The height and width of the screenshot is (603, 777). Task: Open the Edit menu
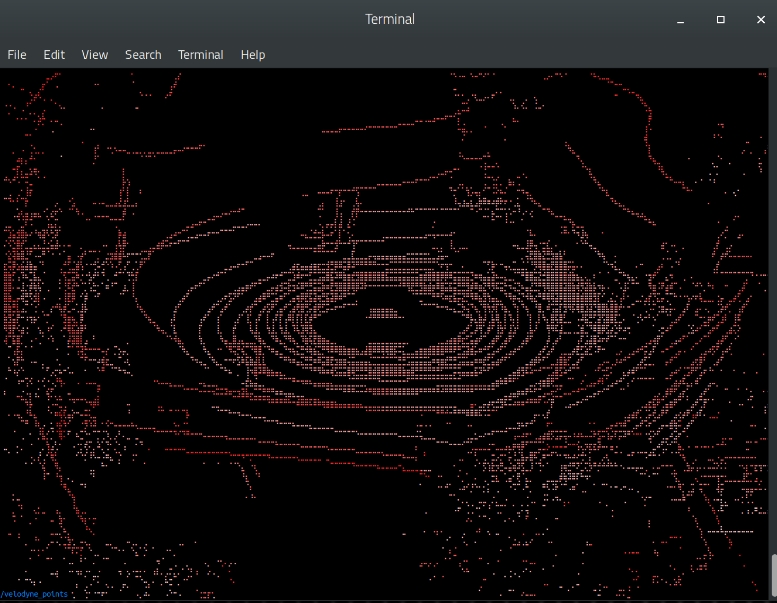(x=54, y=55)
